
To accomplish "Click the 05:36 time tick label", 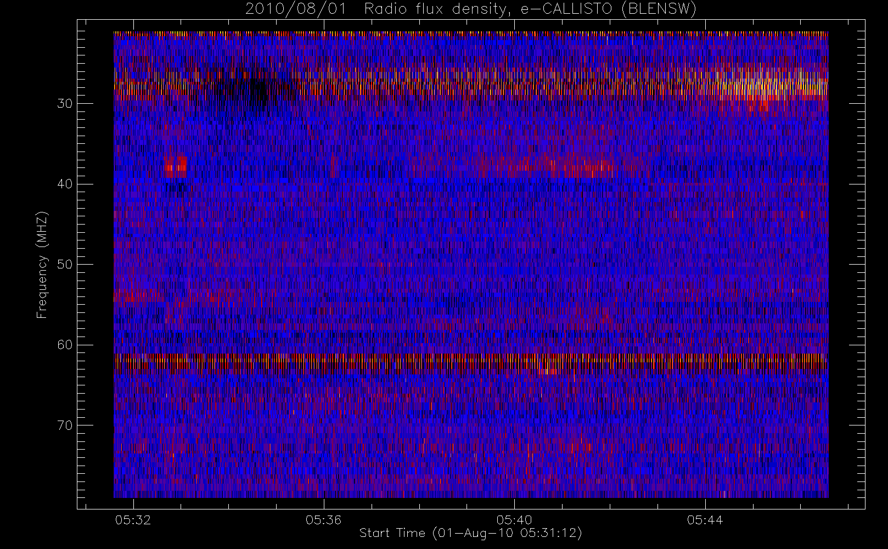I will coord(324,520).
